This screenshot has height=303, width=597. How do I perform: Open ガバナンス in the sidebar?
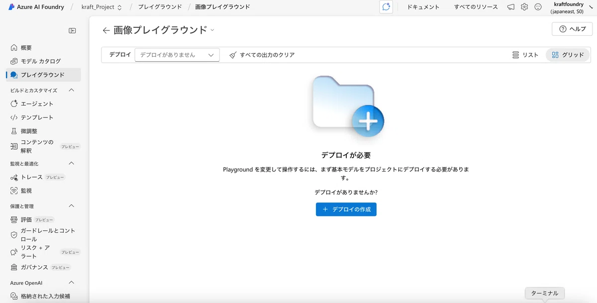pos(44,267)
